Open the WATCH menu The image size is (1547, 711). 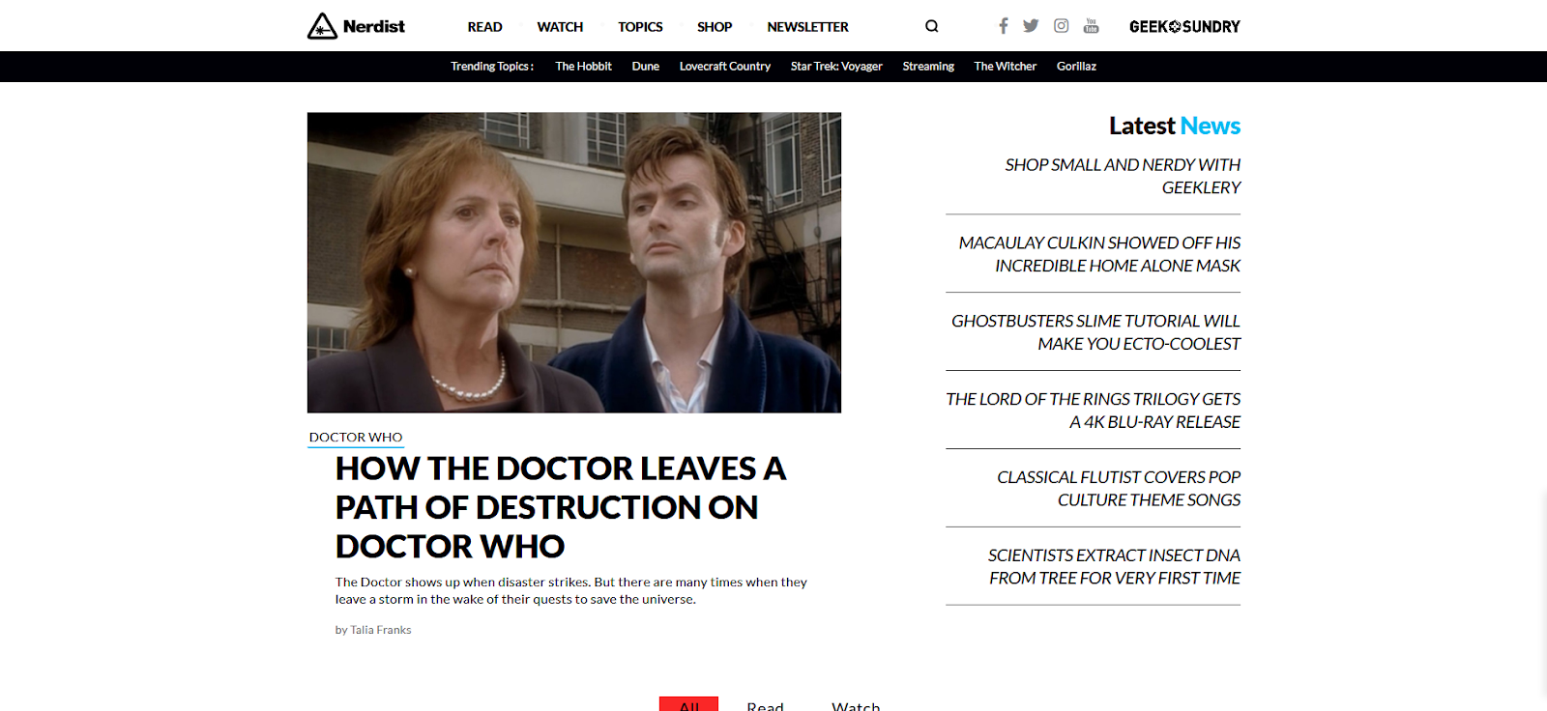tap(560, 27)
